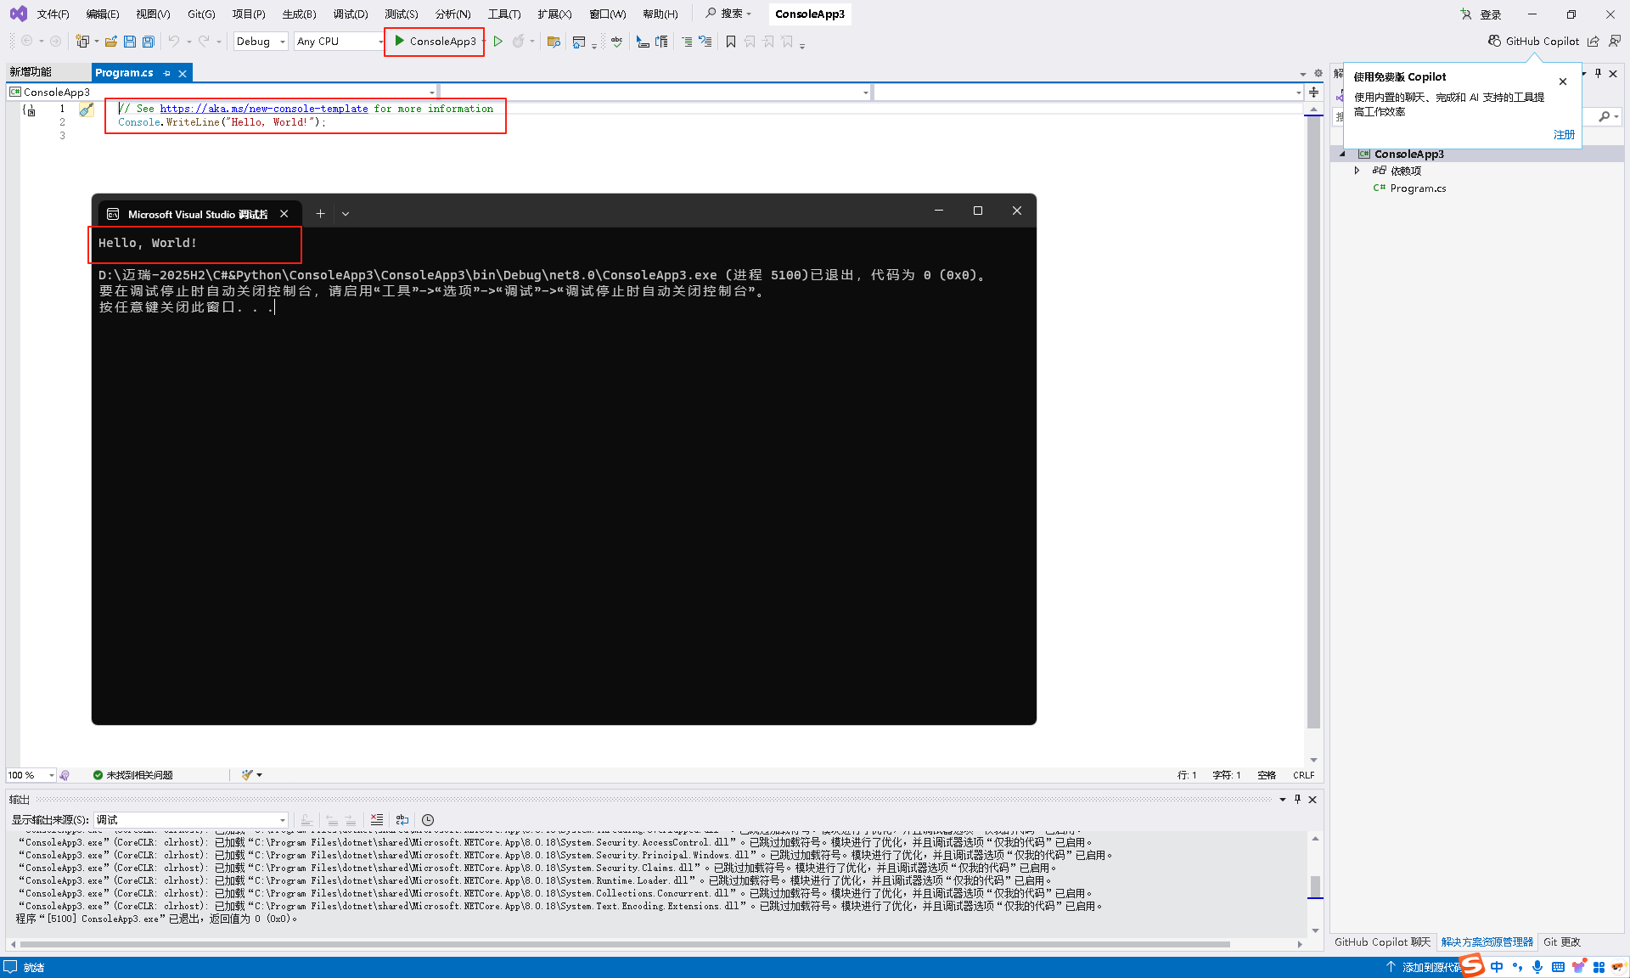Screen dimensions: 1630x978
Task: Toggle timestamps clock icon in output panel
Action: 428,820
